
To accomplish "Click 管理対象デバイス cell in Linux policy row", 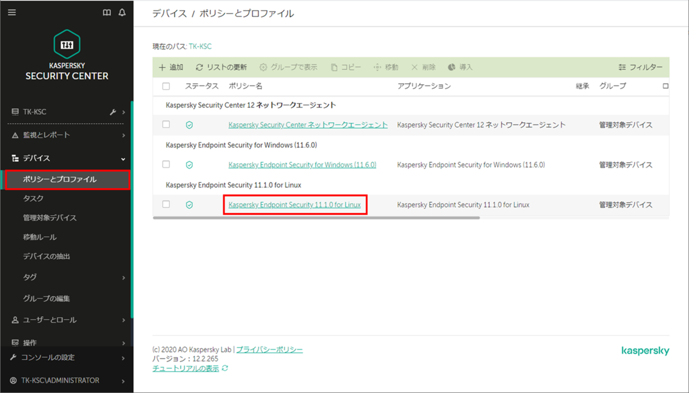I will (626, 205).
